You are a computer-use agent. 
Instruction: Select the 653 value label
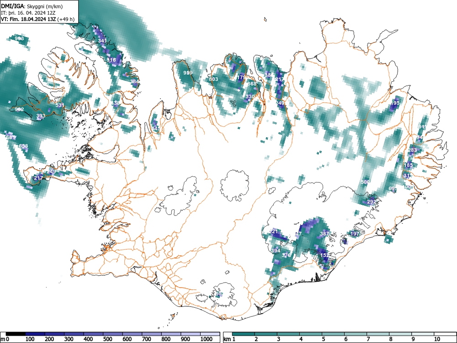click(23, 146)
